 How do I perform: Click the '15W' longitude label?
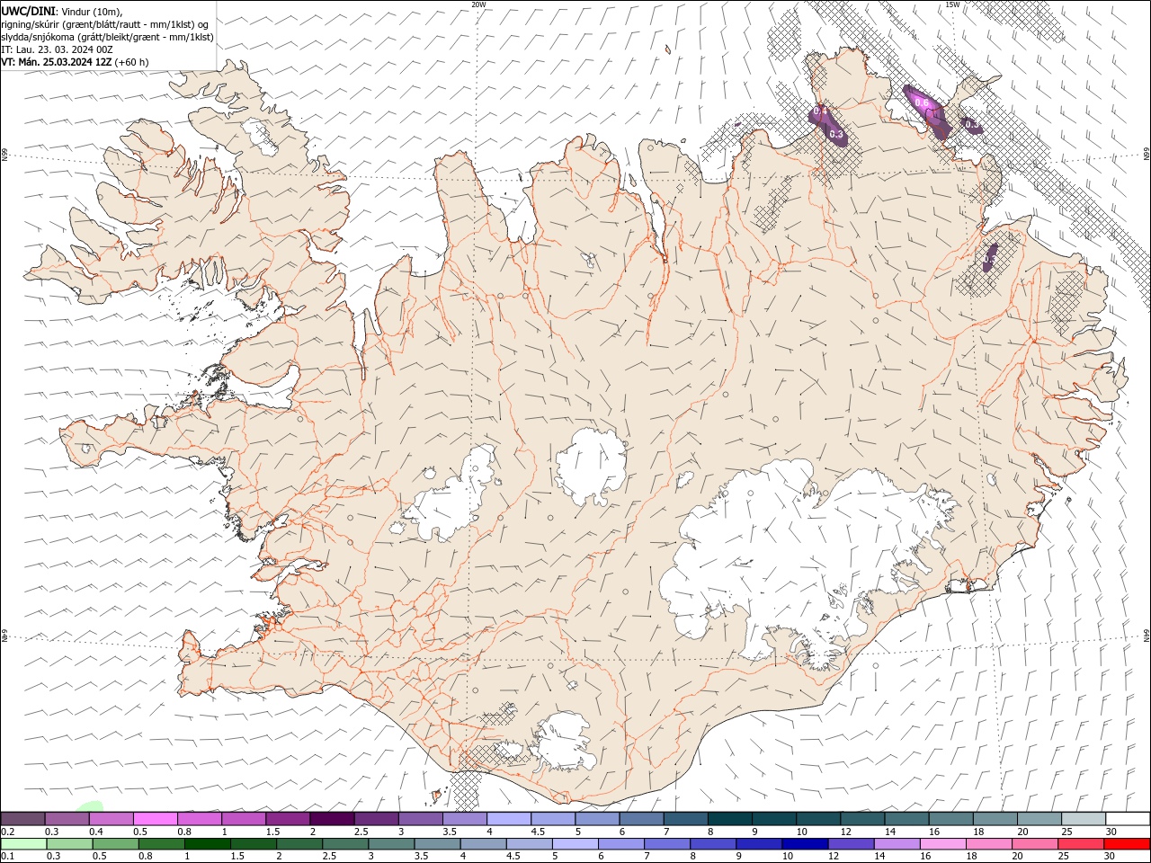[952, 4]
